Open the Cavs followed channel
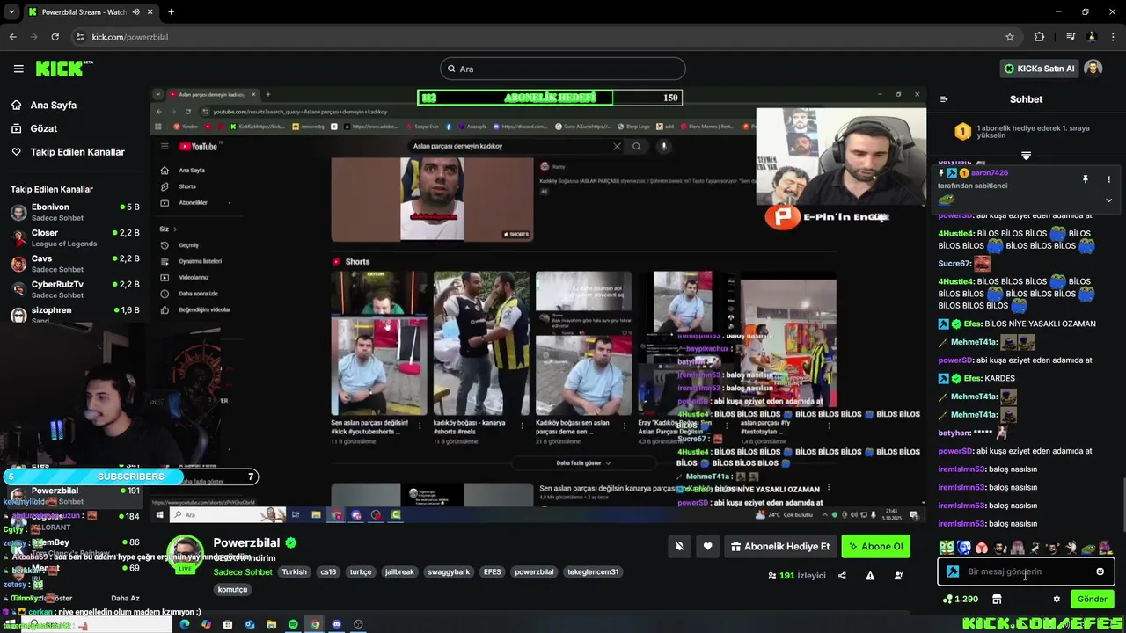 click(75, 264)
